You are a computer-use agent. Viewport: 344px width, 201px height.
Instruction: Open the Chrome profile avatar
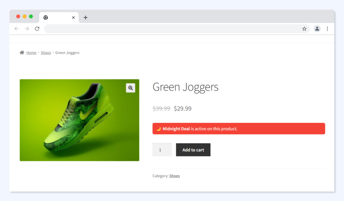pos(317,29)
